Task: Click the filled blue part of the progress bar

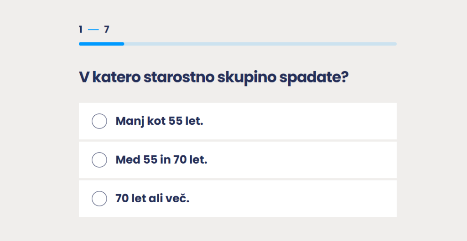Action: pos(101,44)
